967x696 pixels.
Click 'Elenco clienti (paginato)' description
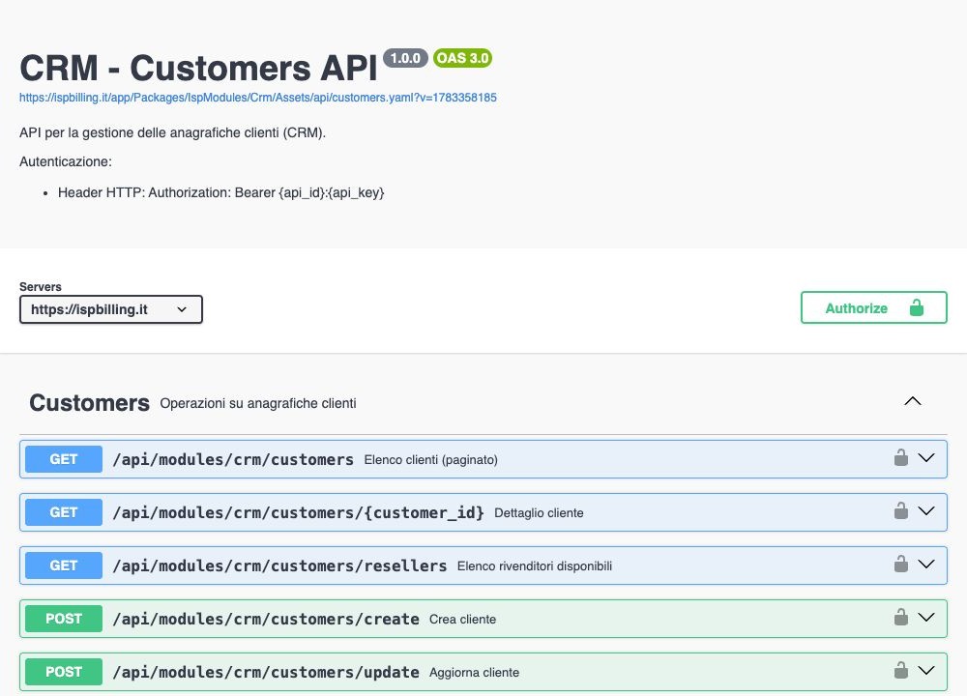pyautogui.click(x=431, y=460)
